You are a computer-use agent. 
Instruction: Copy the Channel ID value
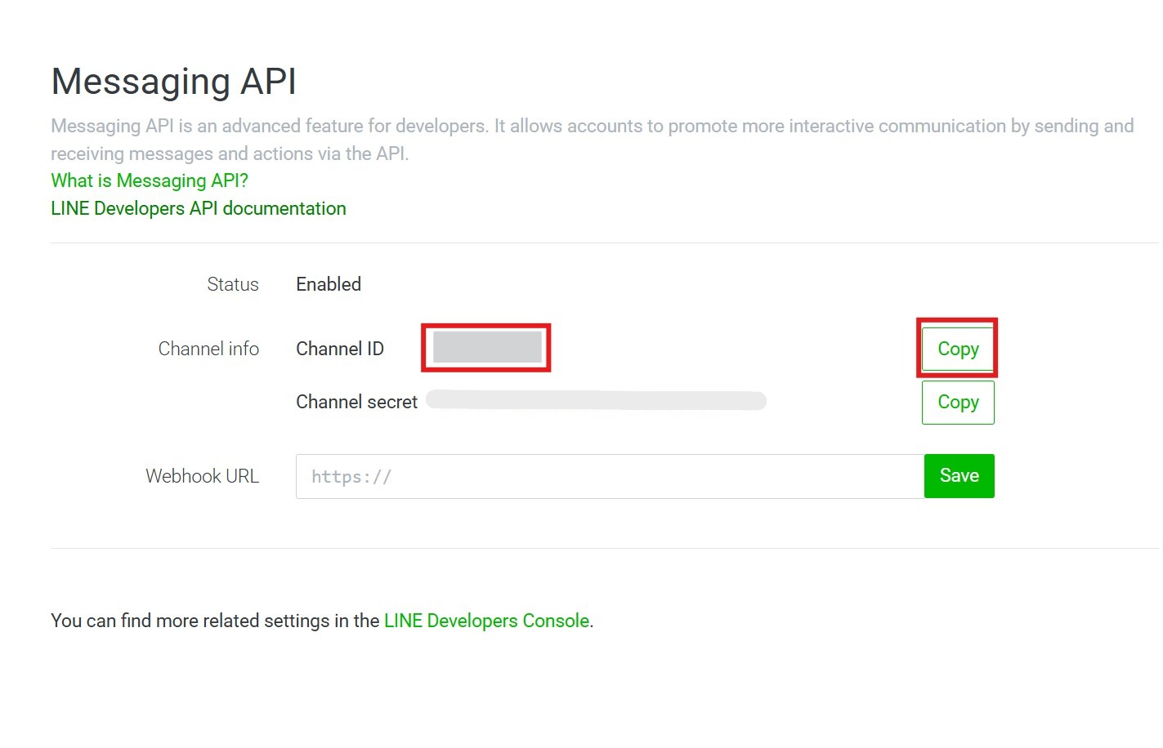click(958, 349)
